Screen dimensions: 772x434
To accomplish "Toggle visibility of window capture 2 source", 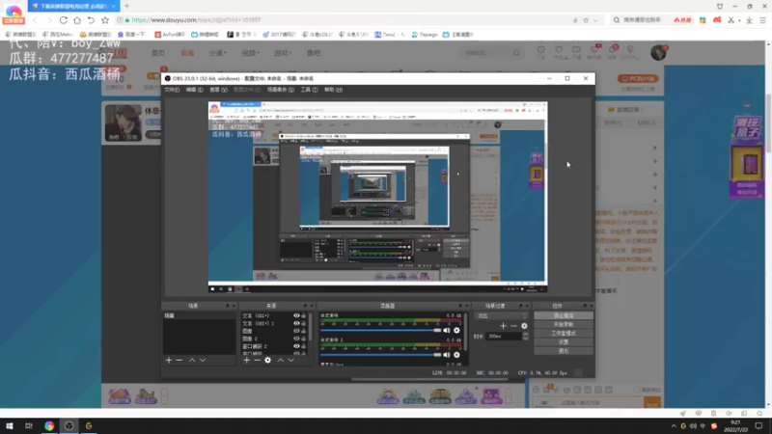I will pyautogui.click(x=296, y=346).
